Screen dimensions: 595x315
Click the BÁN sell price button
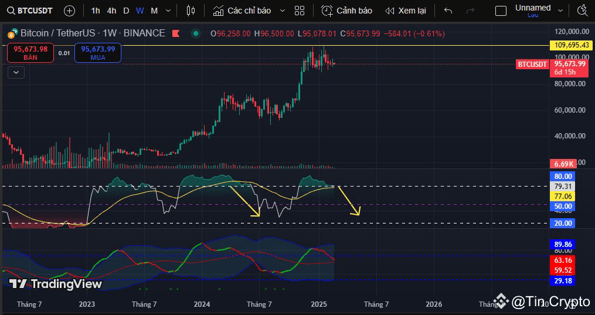pos(30,53)
